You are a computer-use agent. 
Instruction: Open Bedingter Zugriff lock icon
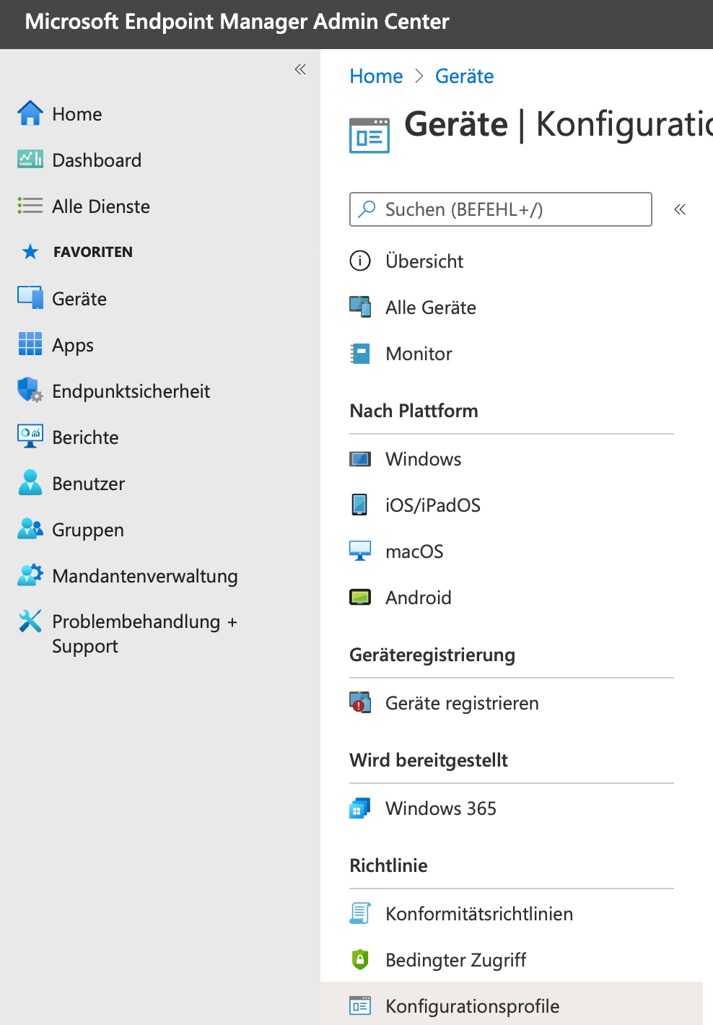pos(360,960)
